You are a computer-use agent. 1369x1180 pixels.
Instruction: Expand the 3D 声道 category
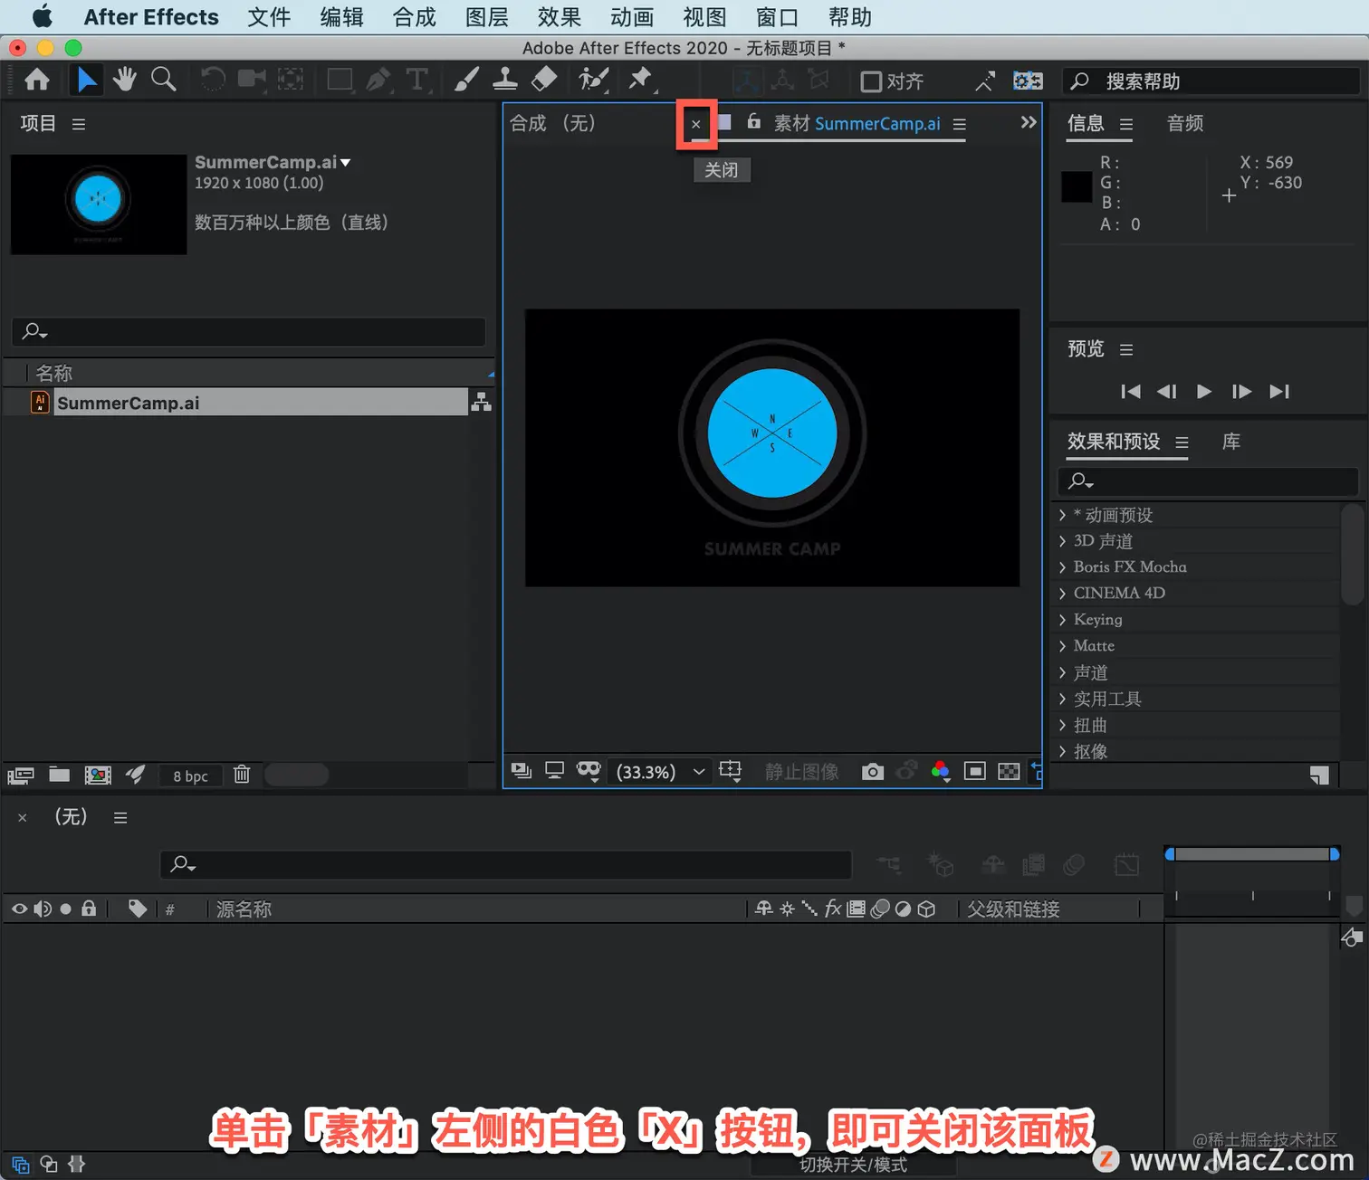[x=1062, y=541]
